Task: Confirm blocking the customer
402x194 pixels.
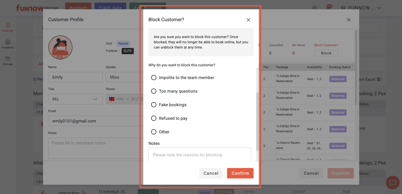Action: coord(240,173)
